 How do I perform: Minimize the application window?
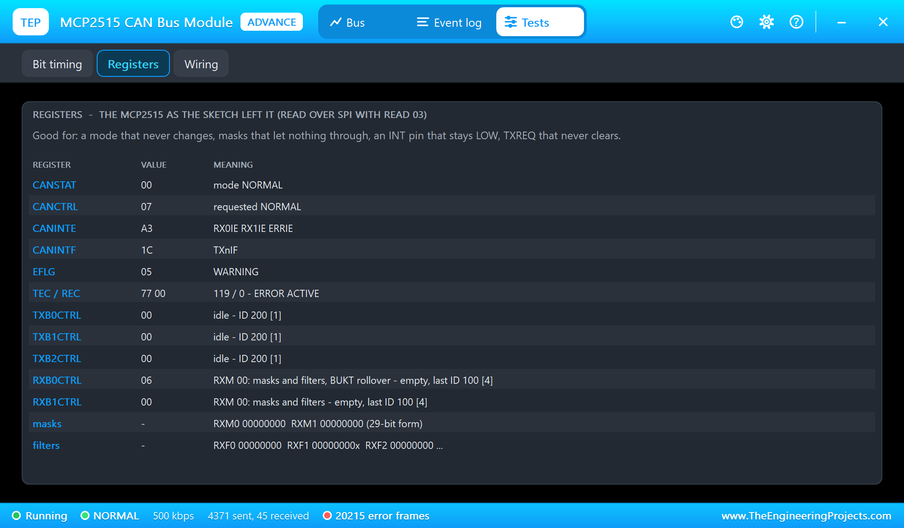coord(842,22)
